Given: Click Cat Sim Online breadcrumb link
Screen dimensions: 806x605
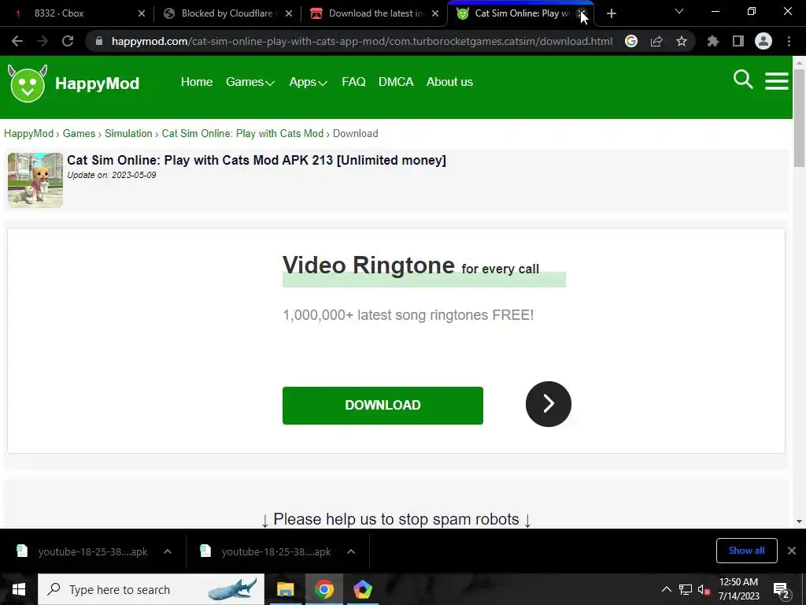Looking at the screenshot, I should (x=242, y=133).
